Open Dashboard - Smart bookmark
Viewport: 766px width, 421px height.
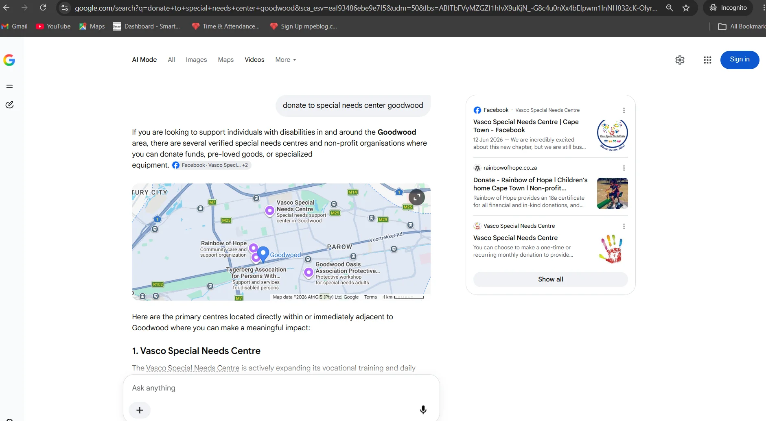pos(147,26)
